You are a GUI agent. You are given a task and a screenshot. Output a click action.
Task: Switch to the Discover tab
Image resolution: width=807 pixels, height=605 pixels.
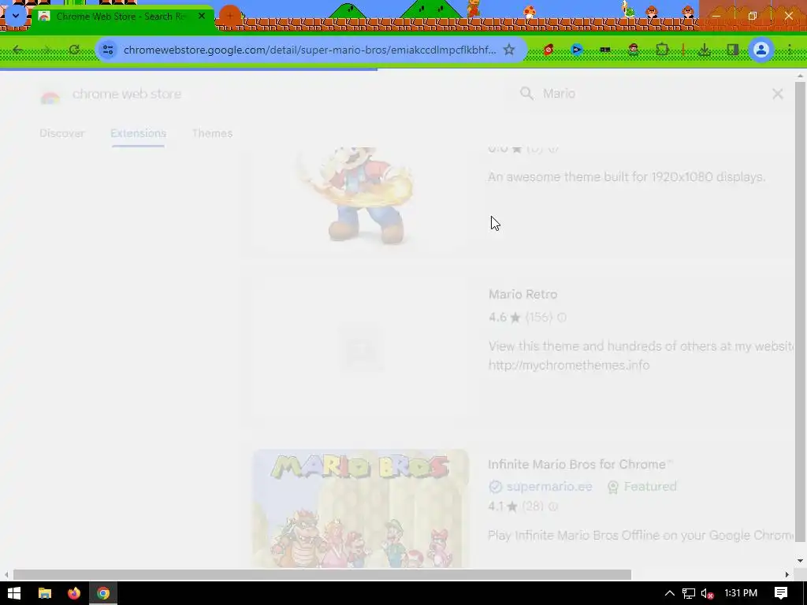coord(62,133)
